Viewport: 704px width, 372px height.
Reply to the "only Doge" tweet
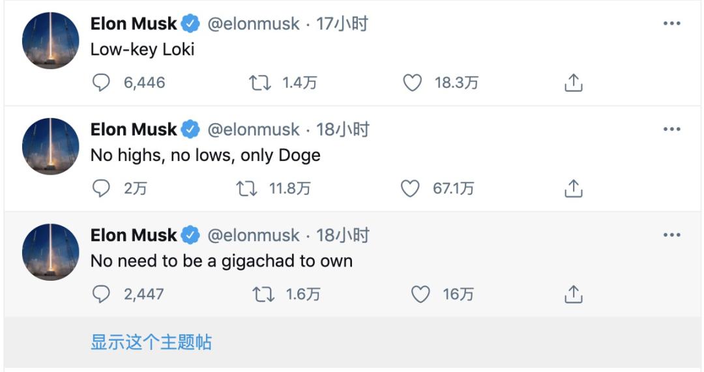[101, 189]
